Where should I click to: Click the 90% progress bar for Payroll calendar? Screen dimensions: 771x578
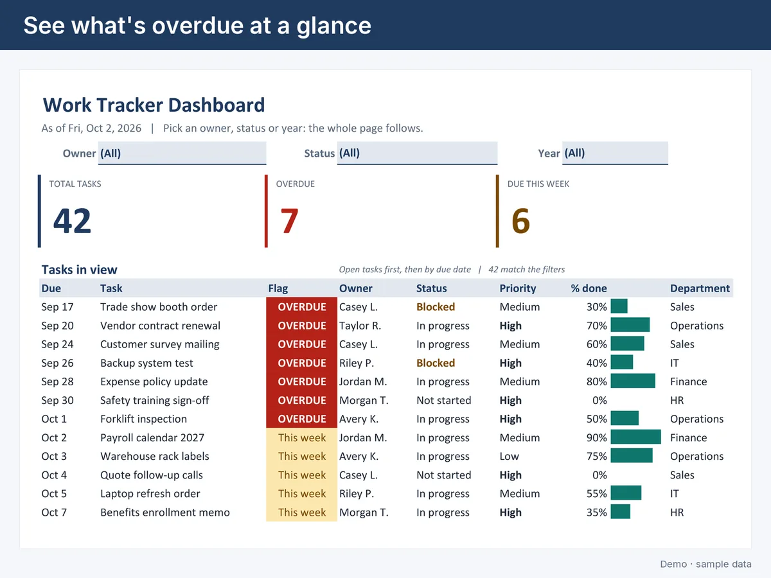click(x=635, y=437)
